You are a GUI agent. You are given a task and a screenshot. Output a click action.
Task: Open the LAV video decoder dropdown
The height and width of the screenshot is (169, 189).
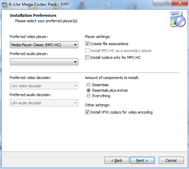[44, 86]
